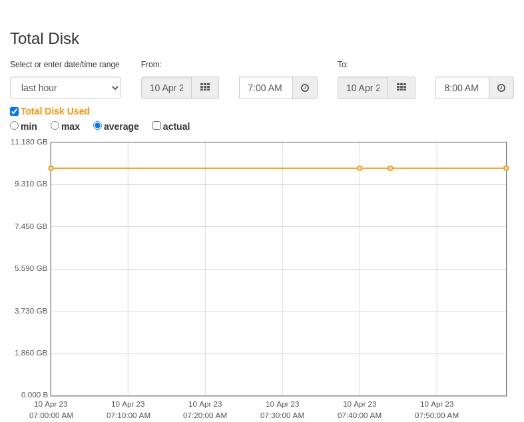Open the To date calendar picker
The image size is (524, 422).
401,88
